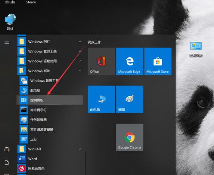Select the 运行 text entry
The image size is (214, 175).
tap(33, 139)
